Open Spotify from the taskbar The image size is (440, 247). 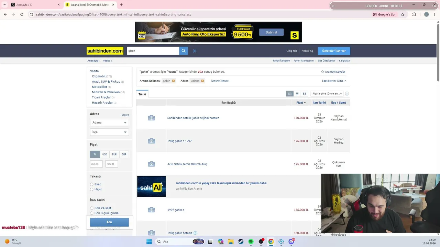[x=251, y=242]
